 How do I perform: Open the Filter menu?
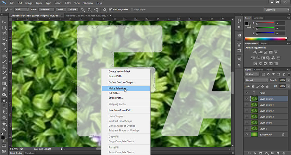point(68,3)
